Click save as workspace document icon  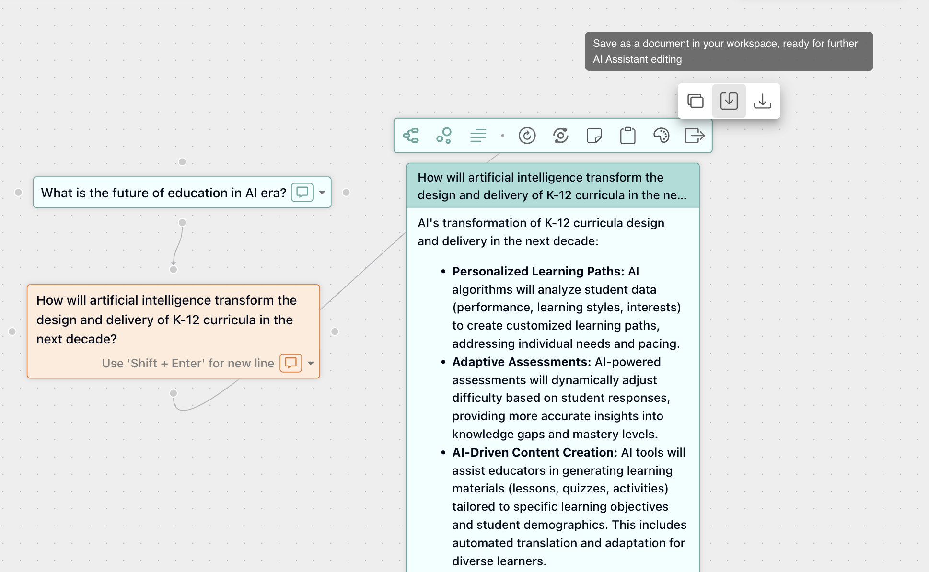[729, 101]
